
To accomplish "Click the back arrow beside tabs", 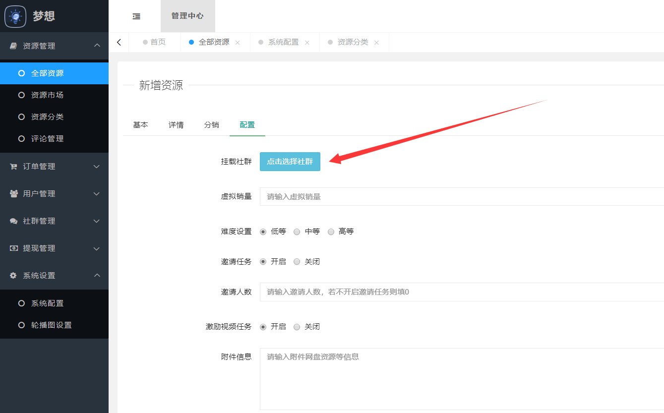I will 119,42.
